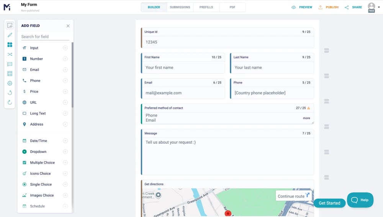Expand more options in Preferred method of contact
Image resolution: width=383 pixels, height=217 pixels.
(x=306, y=118)
